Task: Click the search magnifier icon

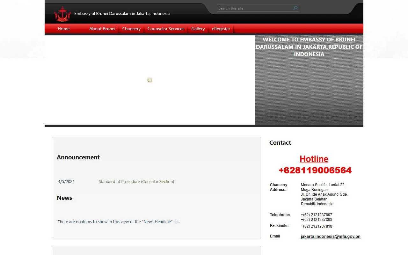Action: pyautogui.click(x=295, y=8)
